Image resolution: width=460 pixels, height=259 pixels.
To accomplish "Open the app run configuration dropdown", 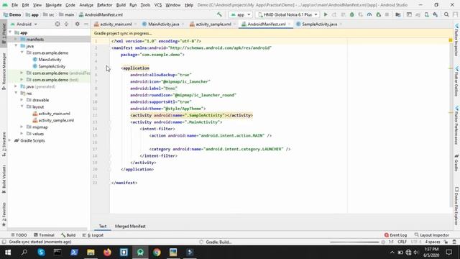I will click(241, 14).
